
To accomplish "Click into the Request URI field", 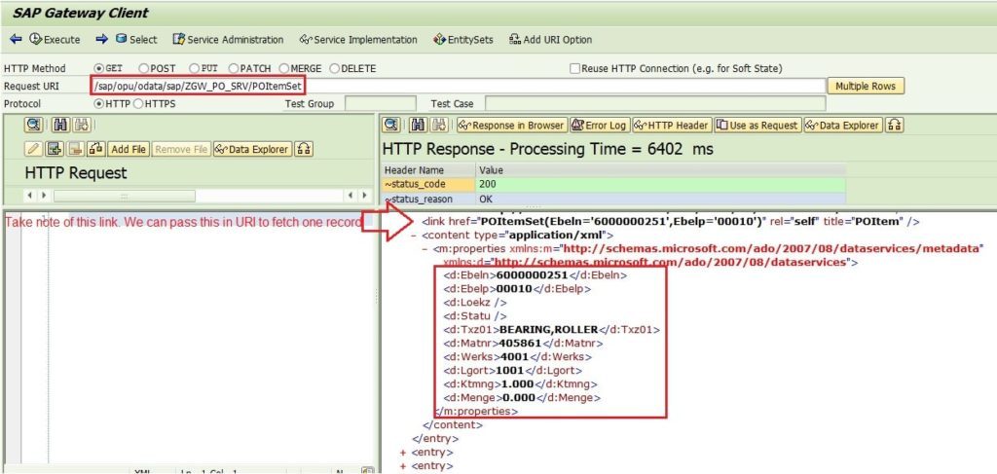I will coord(458,86).
